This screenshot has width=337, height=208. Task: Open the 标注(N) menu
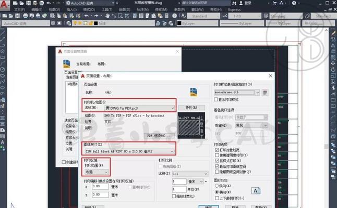pyautogui.click(x=143, y=10)
